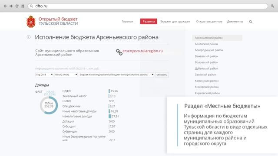Screen dimensions: 278x156
Task: Open the Документы menu item
Action: tap(235, 21)
